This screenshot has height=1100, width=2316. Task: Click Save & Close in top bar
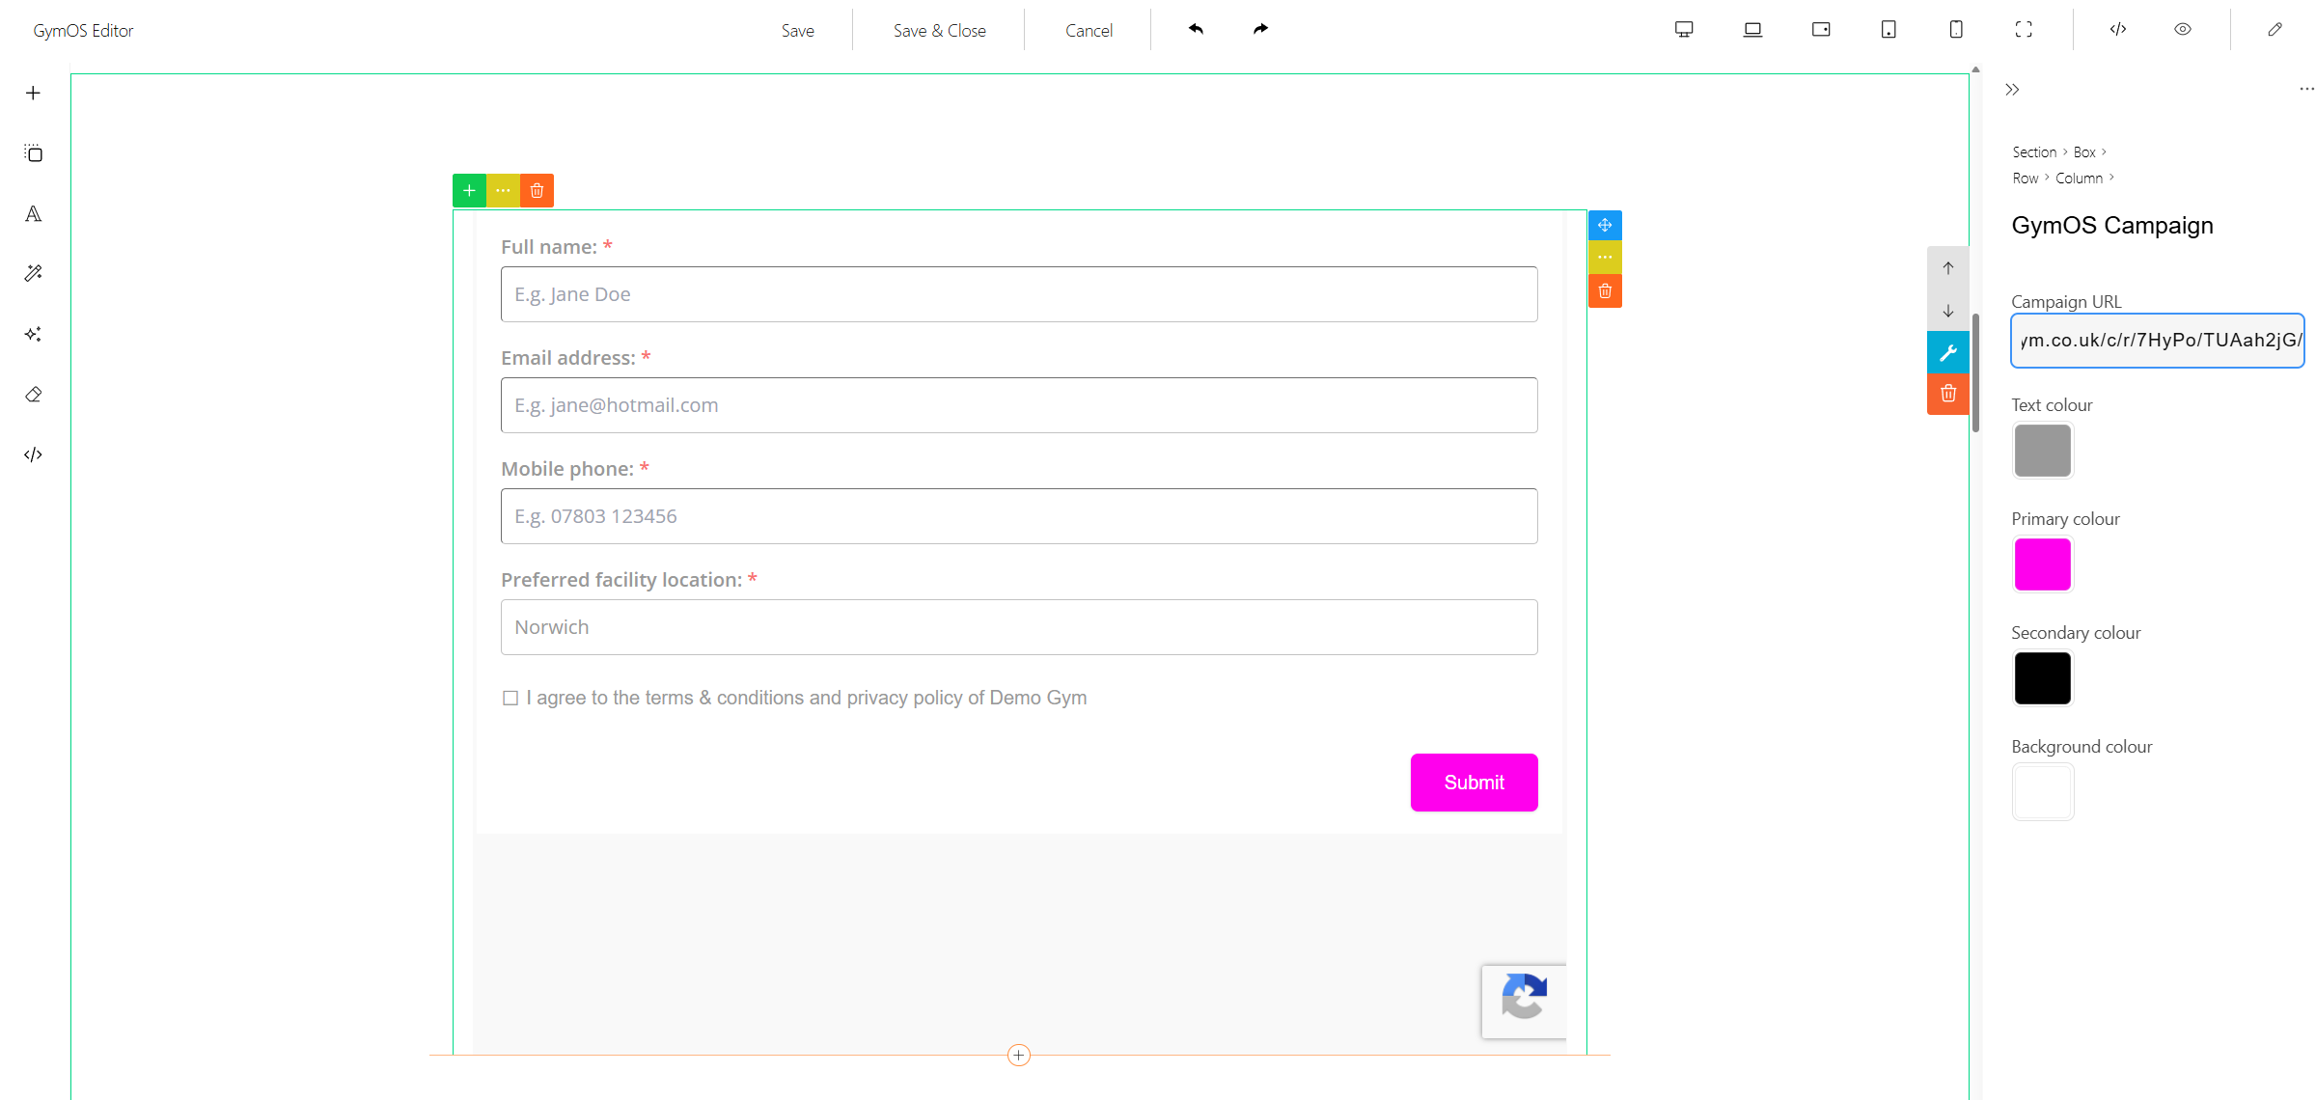939,30
